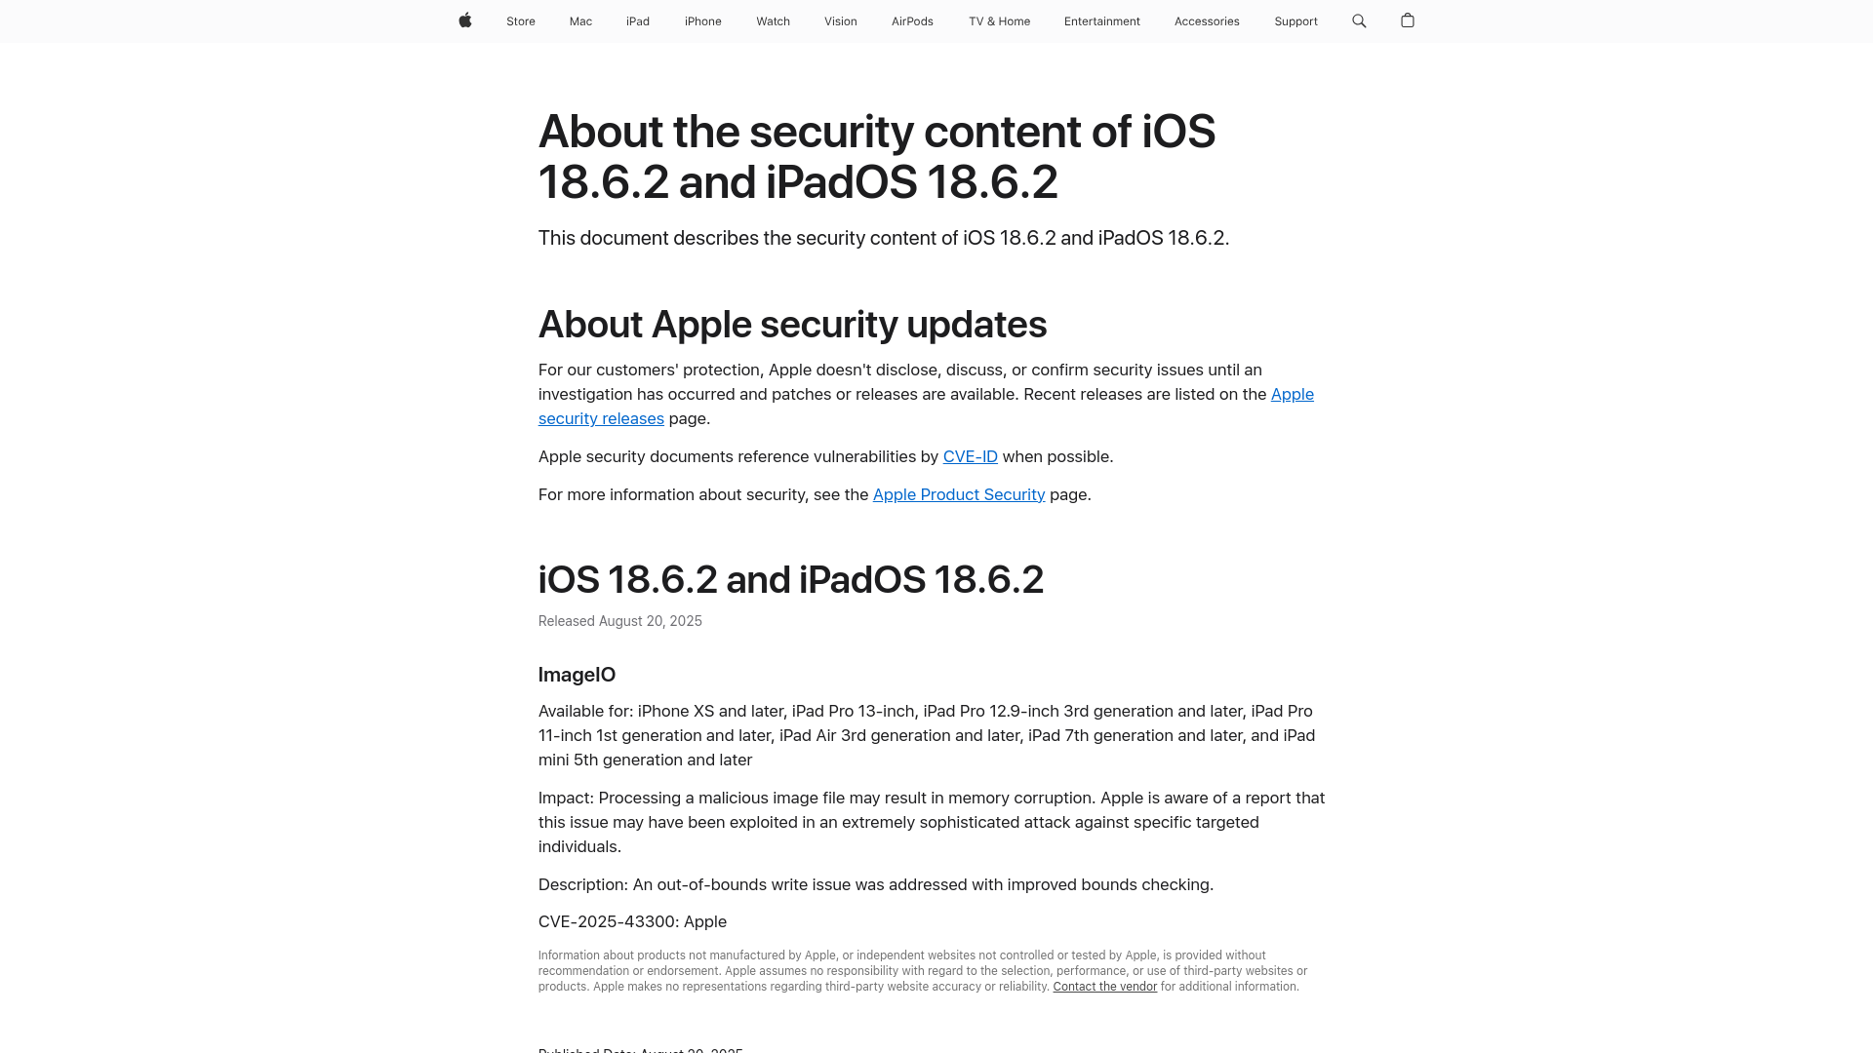Open the iPad menu
Viewport: 1873px width, 1053px height.
(638, 21)
